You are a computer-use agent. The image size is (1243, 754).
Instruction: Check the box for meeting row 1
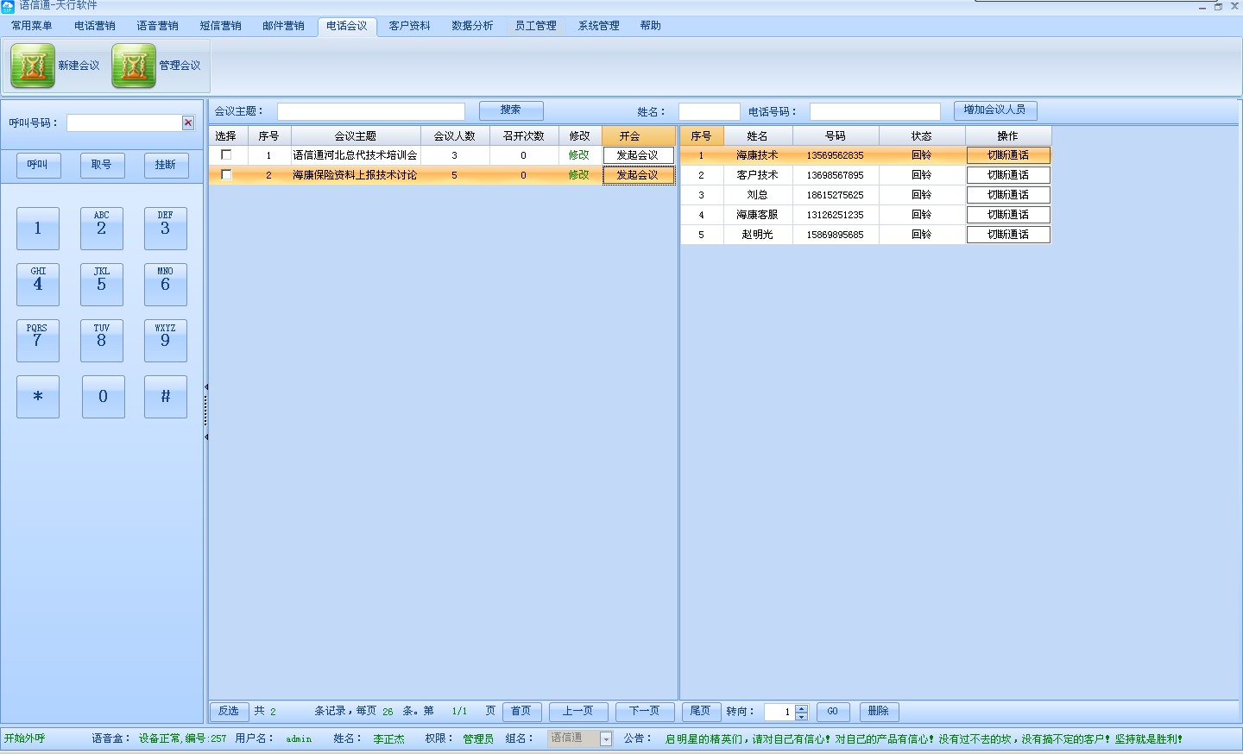click(x=226, y=155)
